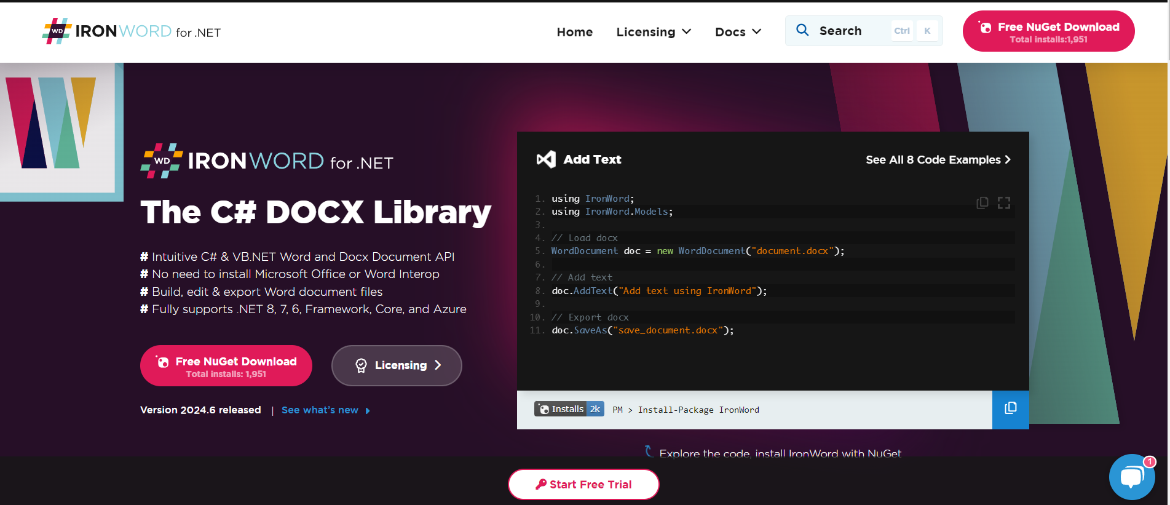
Task: Click the Explore the code text
Action: coord(780,453)
